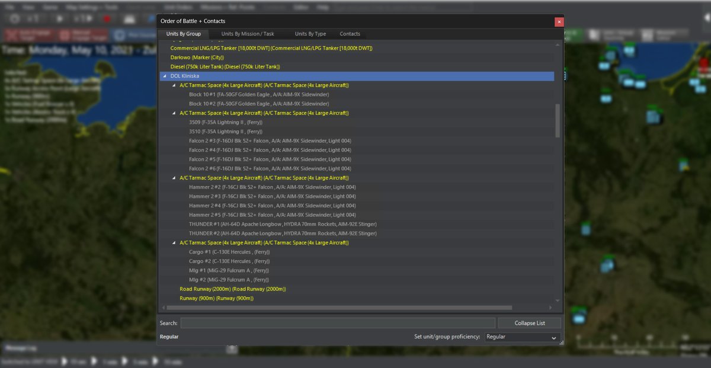The image size is (711, 368).
Task: Collapse Tarmac Space group containing Block 10 #1
Action: (174, 85)
